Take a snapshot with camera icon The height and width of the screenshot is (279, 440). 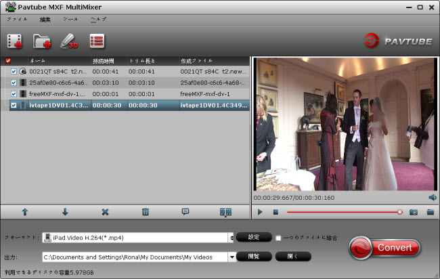pos(414,212)
